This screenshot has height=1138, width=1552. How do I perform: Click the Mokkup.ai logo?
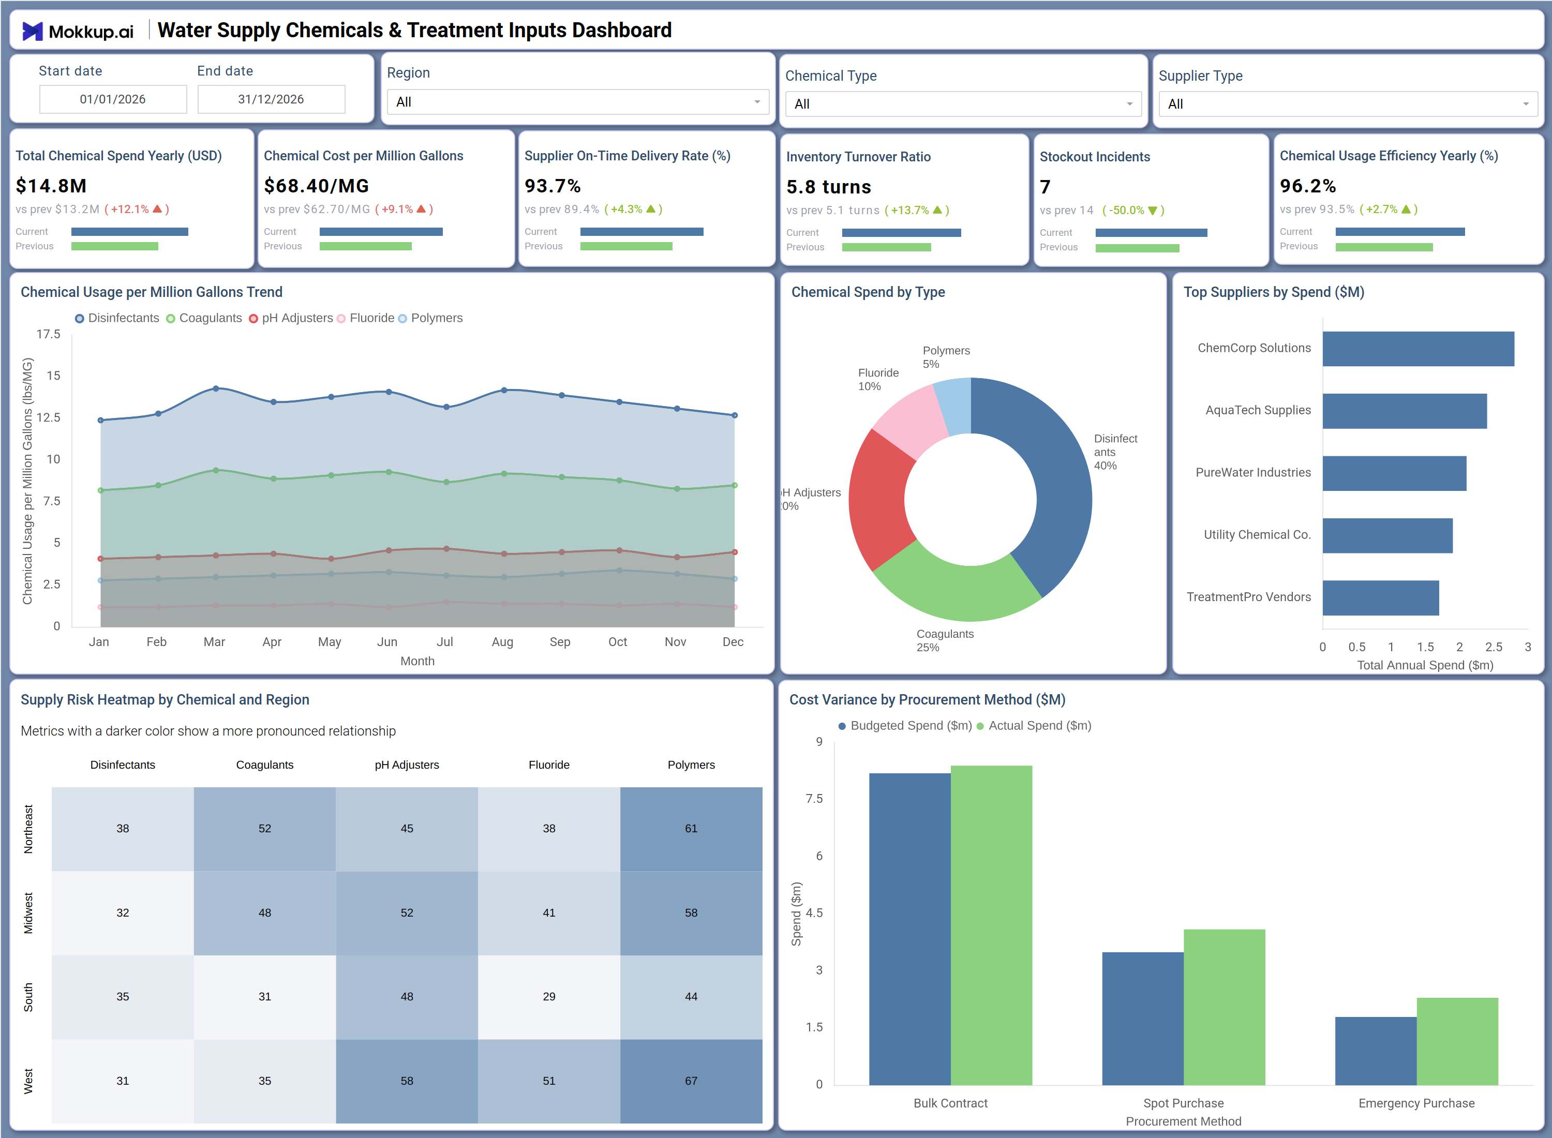click(x=78, y=31)
